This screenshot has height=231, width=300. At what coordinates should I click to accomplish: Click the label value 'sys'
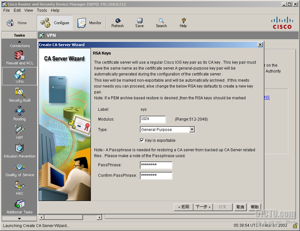pyautogui.click(x=143, y=109)
